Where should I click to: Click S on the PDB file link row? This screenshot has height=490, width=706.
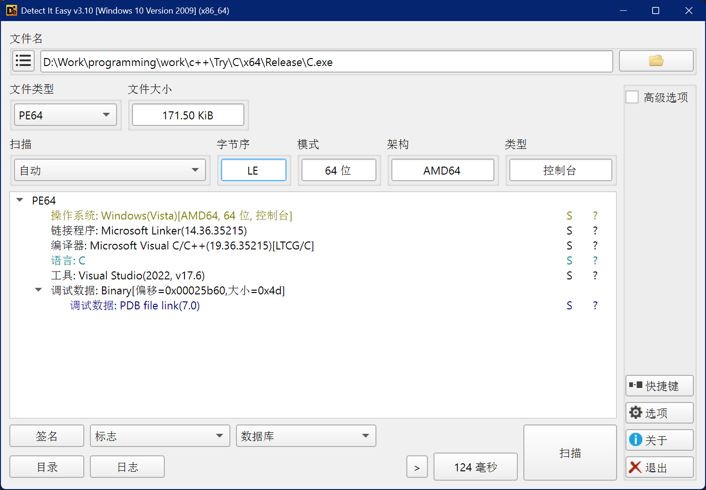click(569, 305)
